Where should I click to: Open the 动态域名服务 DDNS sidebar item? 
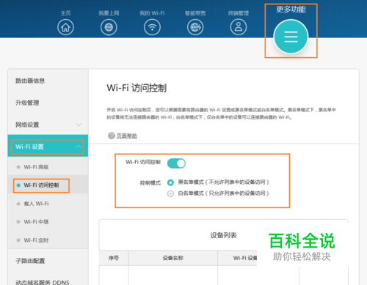(x=43, y=283)
